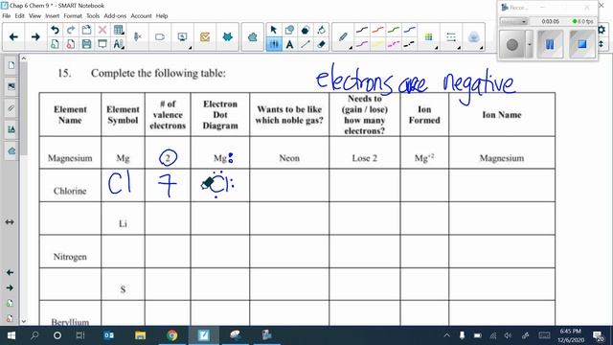Open the File menu
The width and height of the screenshot is (613, 345).
[x=7, y=16]
